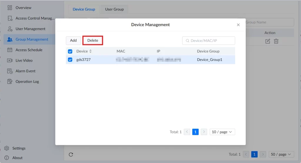301x163 pixels.
Task: Open Alarm Event page
Action: tap(25, 71)
